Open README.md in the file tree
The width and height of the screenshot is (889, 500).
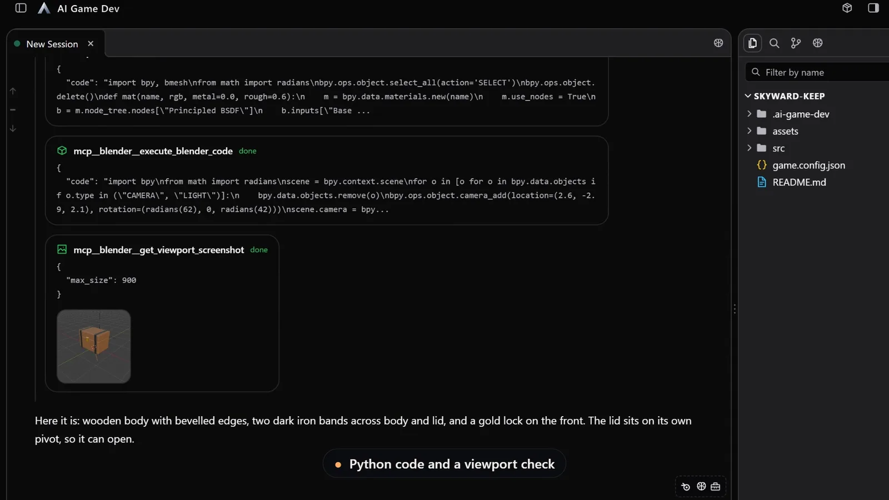[799, 182]
